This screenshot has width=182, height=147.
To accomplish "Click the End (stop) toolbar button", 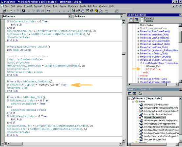I will pos(68,11).
